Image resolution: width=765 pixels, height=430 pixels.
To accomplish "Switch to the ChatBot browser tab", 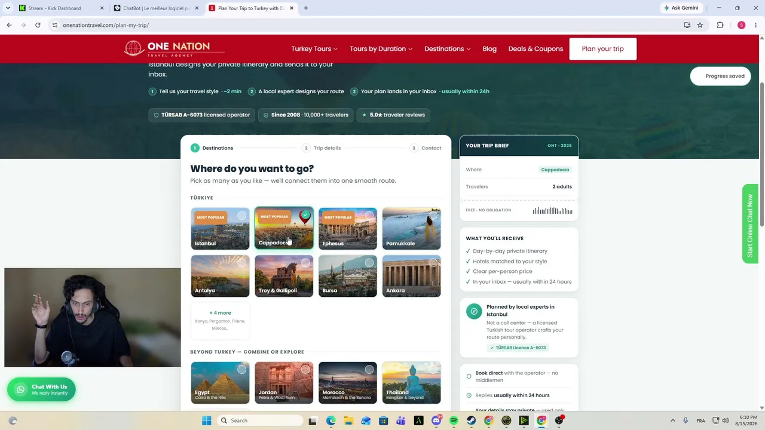I will pos(157,8).
